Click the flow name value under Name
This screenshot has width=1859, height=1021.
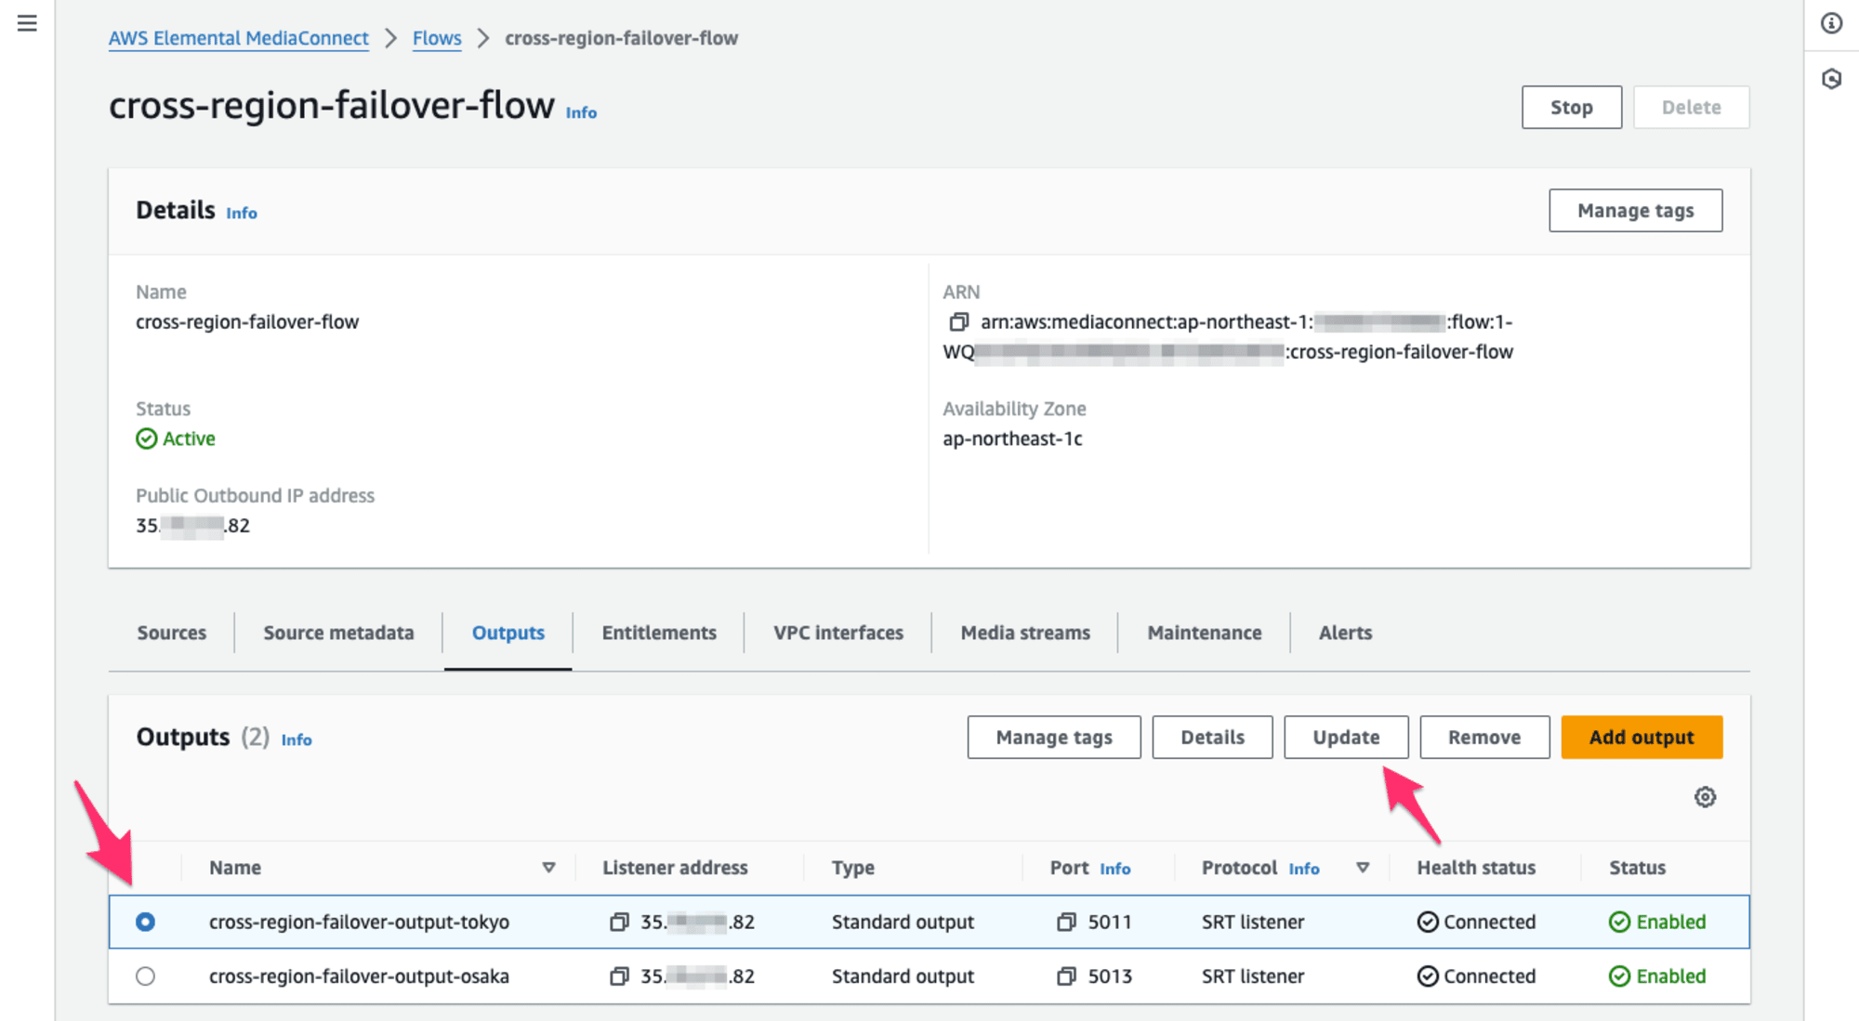(247, 322)
